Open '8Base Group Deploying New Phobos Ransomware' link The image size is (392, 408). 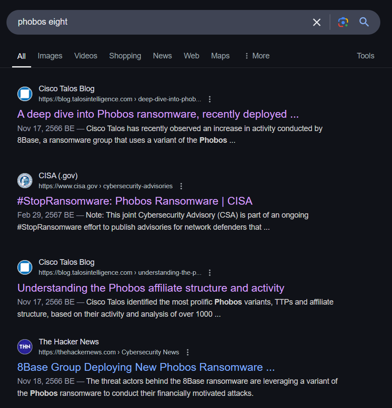146,367
